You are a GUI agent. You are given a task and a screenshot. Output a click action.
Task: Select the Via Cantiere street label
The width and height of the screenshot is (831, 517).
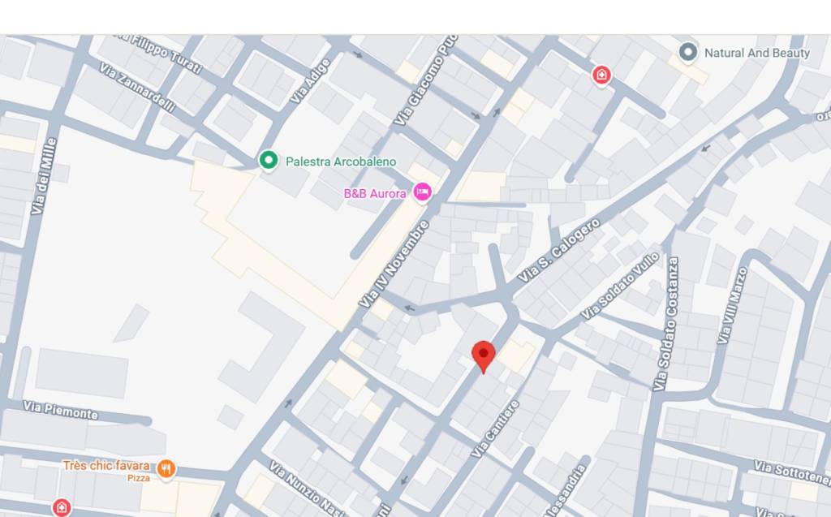495,429
